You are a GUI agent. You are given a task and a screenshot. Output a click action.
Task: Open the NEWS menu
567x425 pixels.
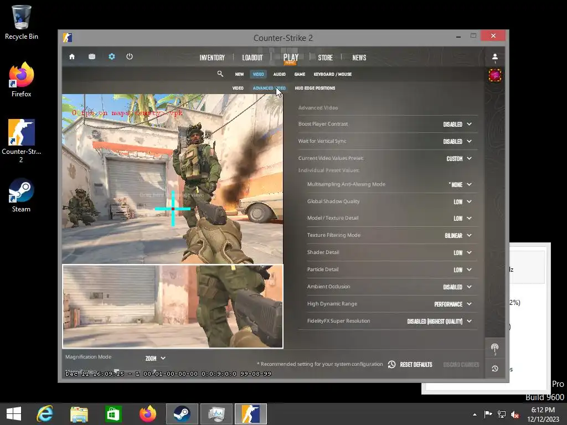[359, 58]
